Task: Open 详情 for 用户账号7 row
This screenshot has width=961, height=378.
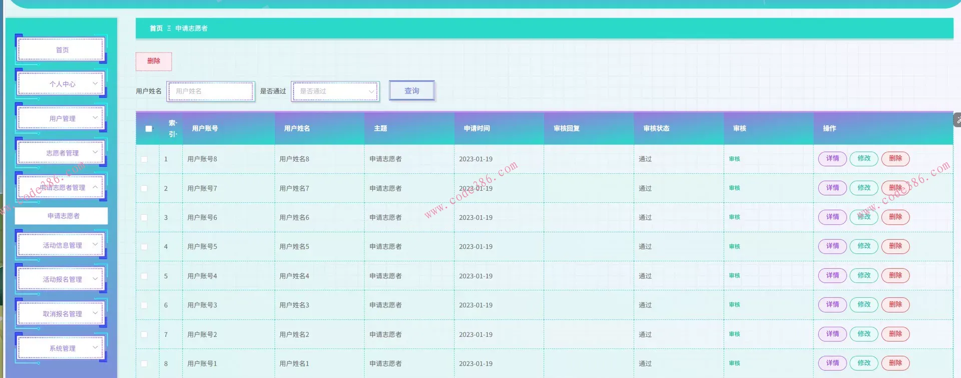Action: pos(832,188)
